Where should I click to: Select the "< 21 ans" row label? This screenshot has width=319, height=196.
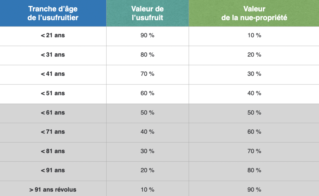coord(53,36)
